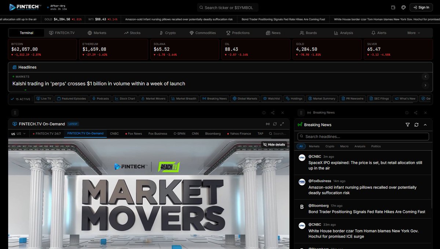Switch to the Markets navigation tab

tap(97, 33)
